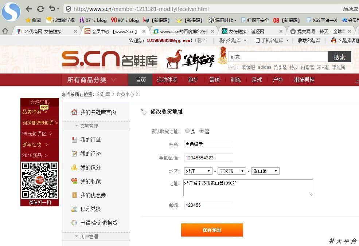Open 羽绒服299封顶 sidebar link
Viewport: 359px width, 246px height.
point(40,123)
